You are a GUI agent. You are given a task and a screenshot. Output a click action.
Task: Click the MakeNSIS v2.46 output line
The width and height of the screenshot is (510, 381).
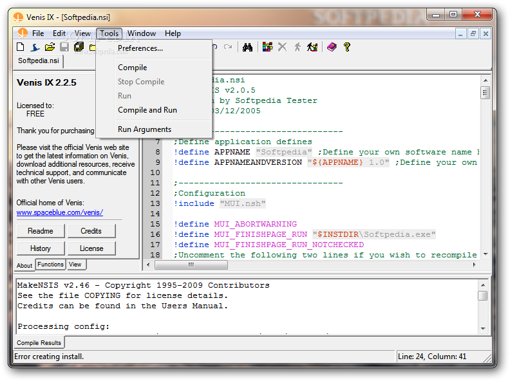pyautogui.click(x=144, y=285)
